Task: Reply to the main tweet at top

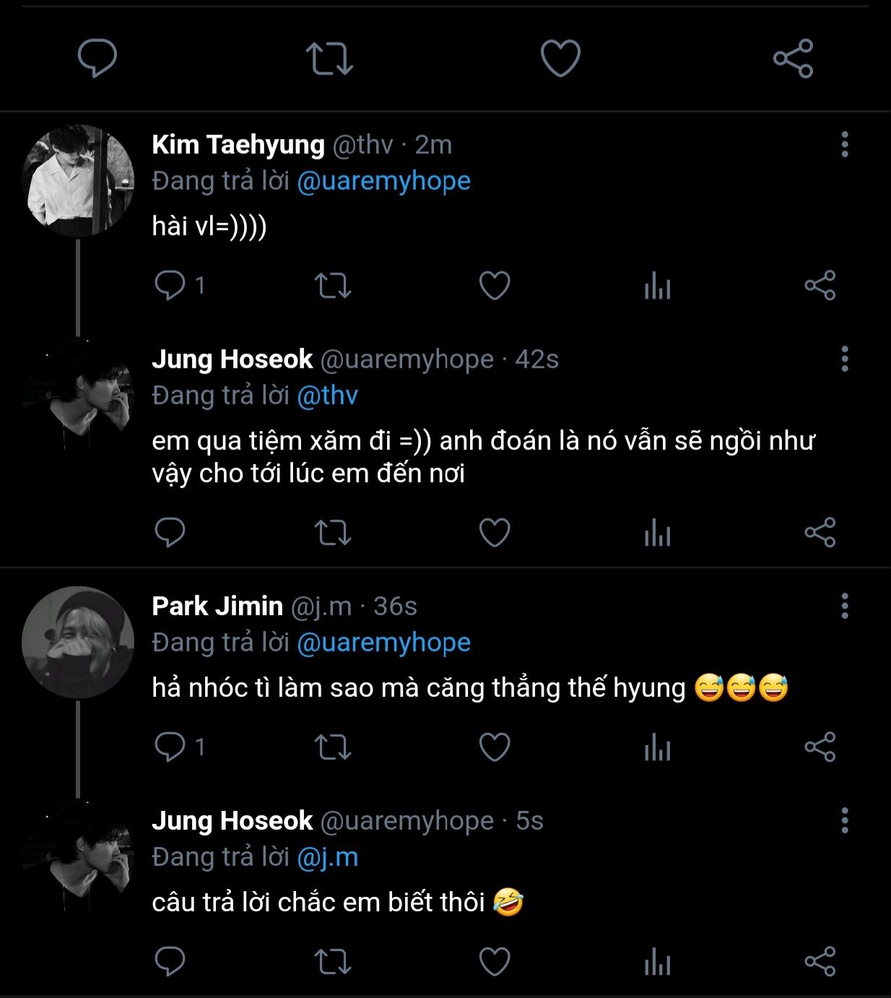Action: pyautogui.click(x=97, y=58)
